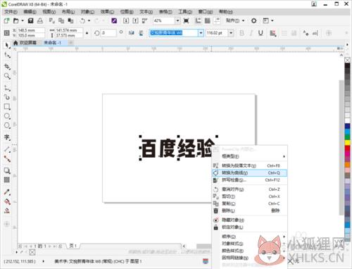
Task: Select the Rectangle tool
Action: (x=7, y=107)
